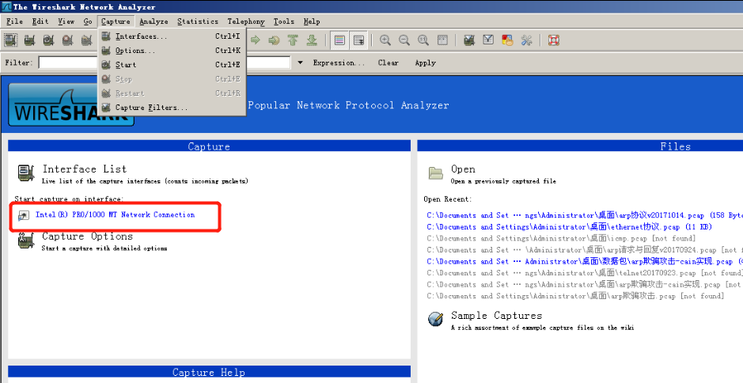Image resolution: width=743 pixels, height=383 pixels.
Task: Choose Capture Filters... in the Capture menu
Action: coord(172,108)
